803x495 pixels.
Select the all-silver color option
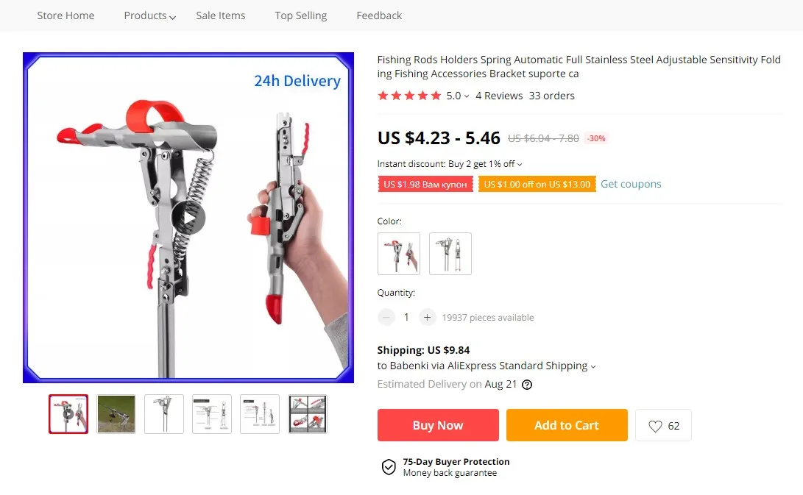(x=450, y=254)
